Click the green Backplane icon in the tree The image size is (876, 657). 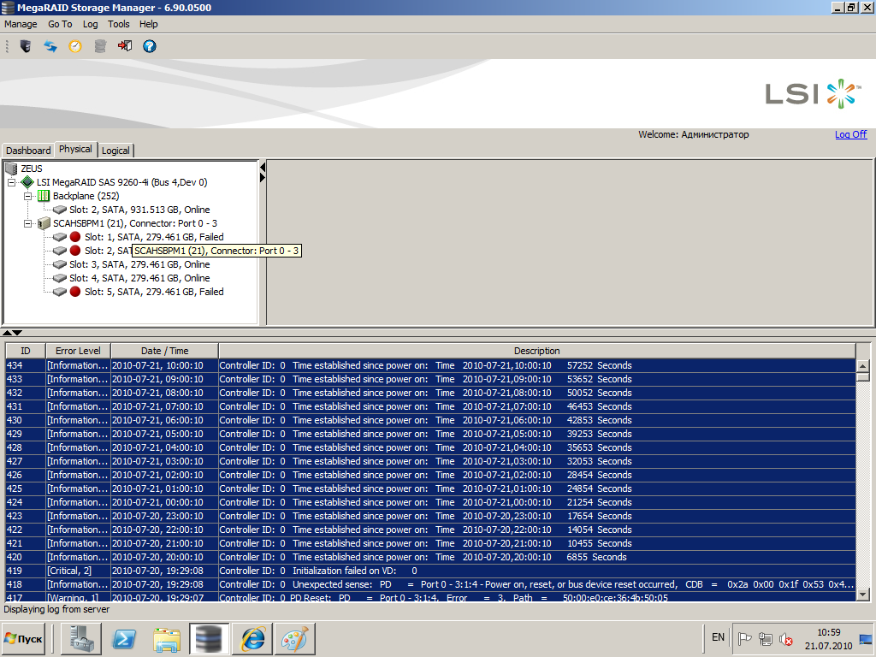[x=44, y=196]
